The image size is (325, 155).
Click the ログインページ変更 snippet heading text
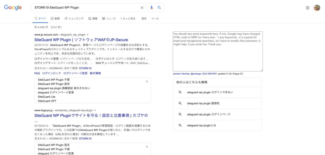(x=47, y=59)
